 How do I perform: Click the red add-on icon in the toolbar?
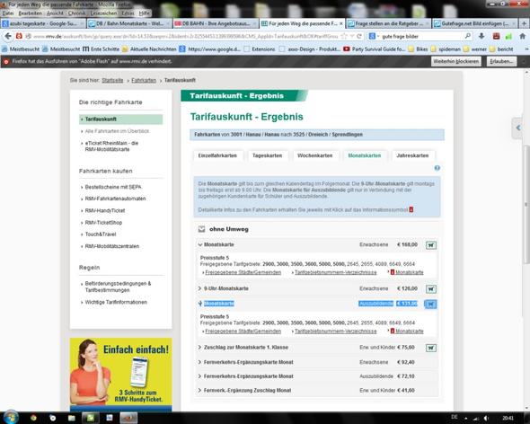click(496, 36)
